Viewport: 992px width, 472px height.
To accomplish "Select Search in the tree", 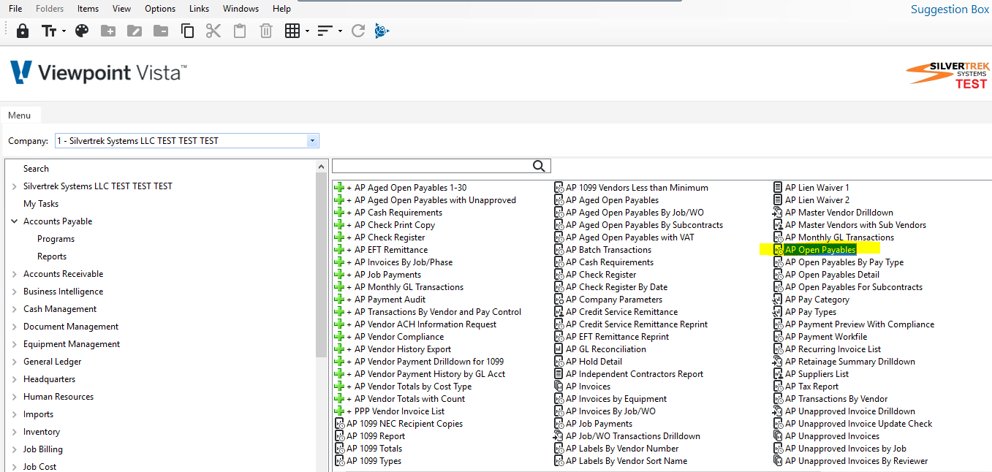I will (36, 169).
